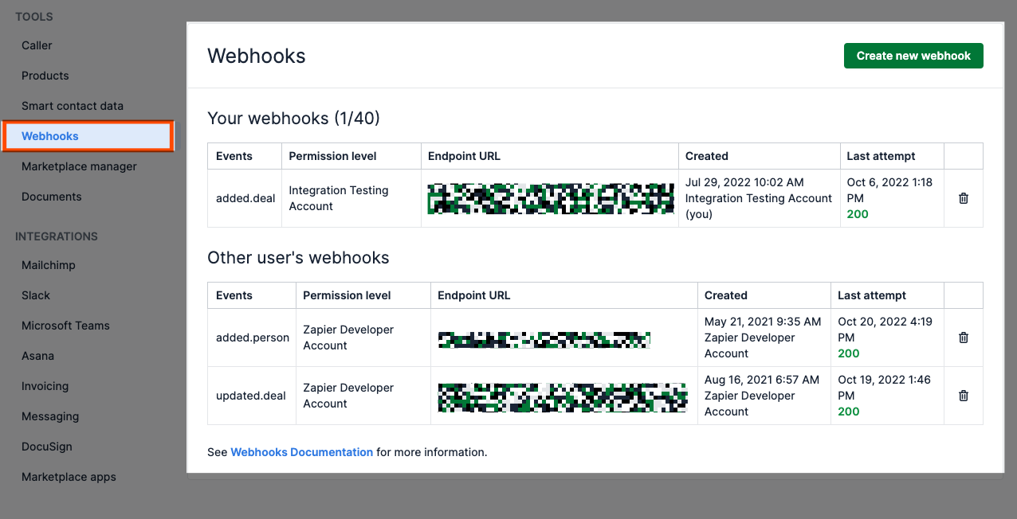Open the Webhooks Documentation link
1017x519 pixels.
pos(301,452)
